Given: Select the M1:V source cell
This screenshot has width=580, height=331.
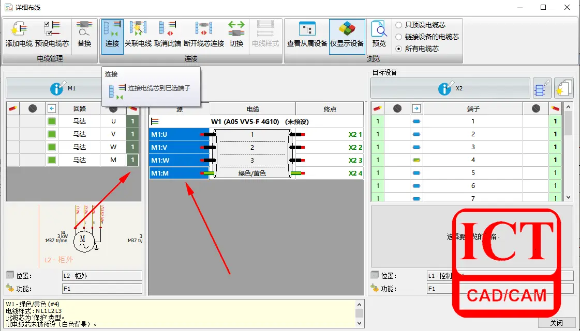Looking at the screenshot, I should tap(179, 147).
